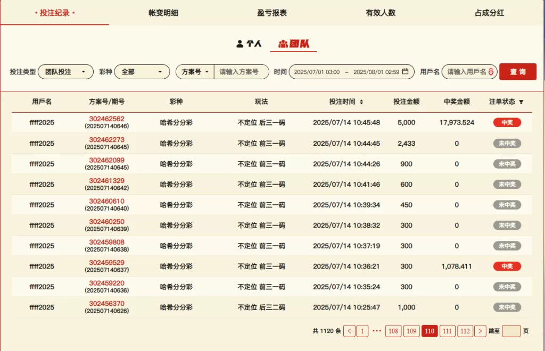
Task: Jump to page 1
Action: click(x=362, y=331)
